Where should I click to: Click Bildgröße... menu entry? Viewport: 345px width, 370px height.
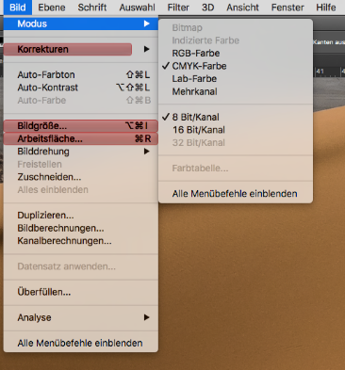tap(81, 126)
